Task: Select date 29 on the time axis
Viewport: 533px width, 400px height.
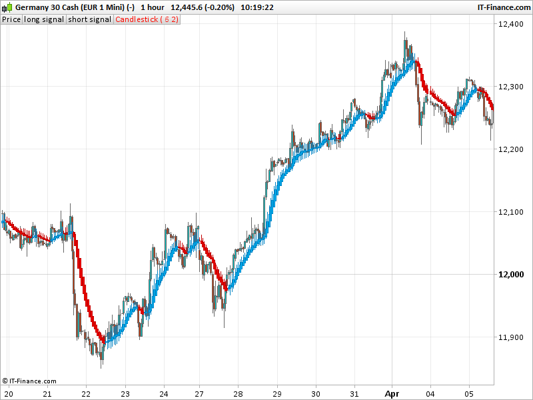Action: click(x=278, y=393)
